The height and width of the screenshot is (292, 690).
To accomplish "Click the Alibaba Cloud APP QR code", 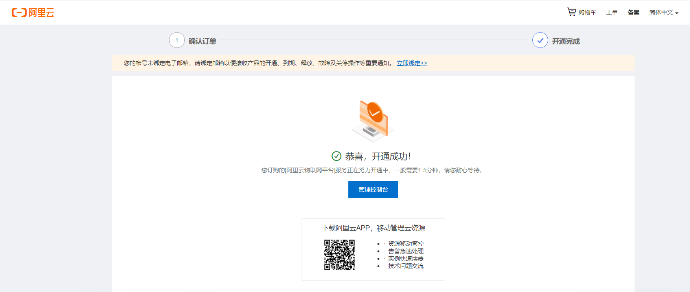I will click(339, 255).
